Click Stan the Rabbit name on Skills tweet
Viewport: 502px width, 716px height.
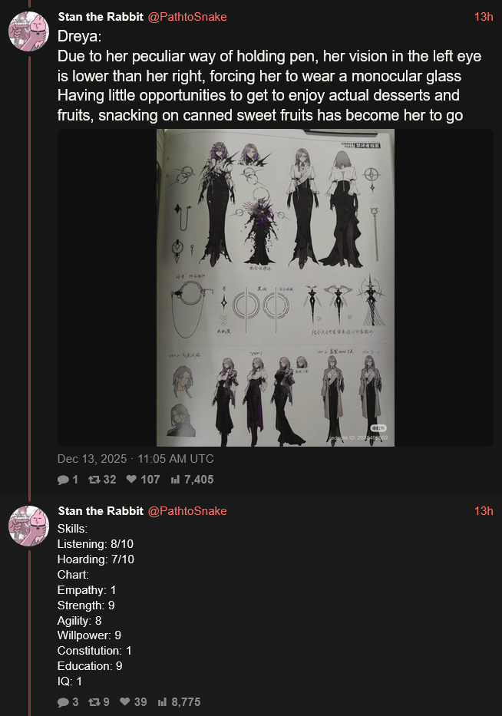pyautogui.click(x=101, y=511)
